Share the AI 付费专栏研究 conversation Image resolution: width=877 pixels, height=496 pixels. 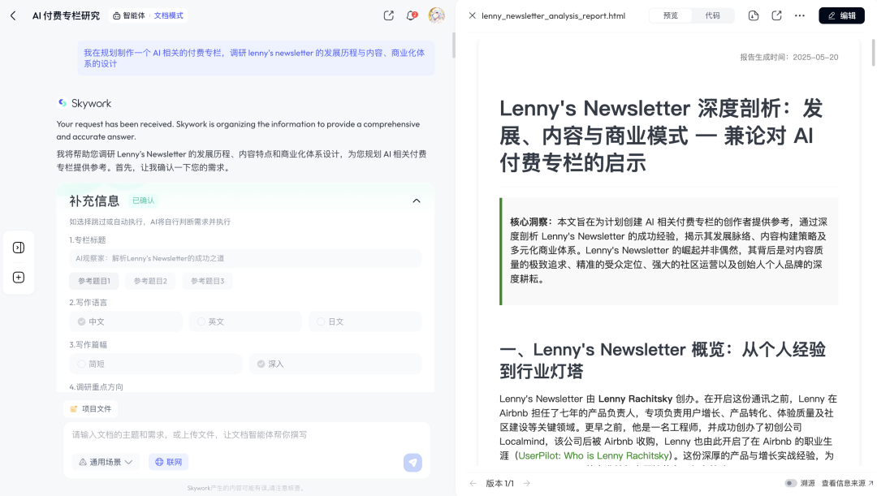click(x=389, y=15)
